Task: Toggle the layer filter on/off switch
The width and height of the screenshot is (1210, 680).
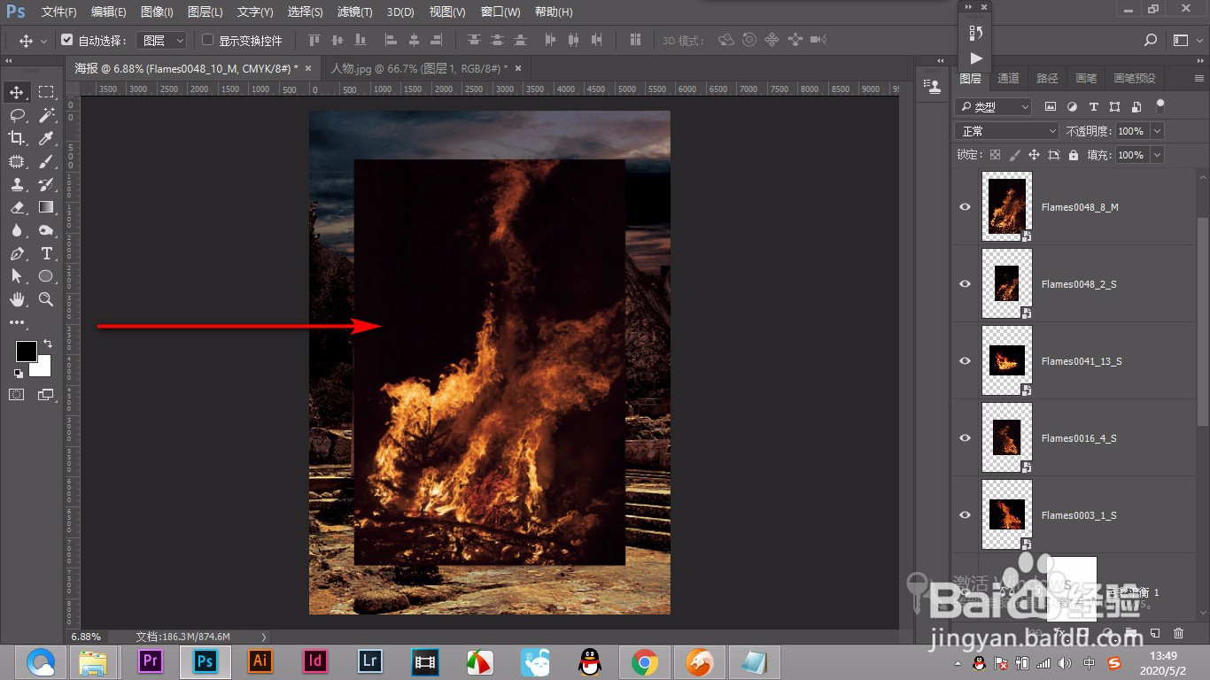Action: click(x=1160, y=105)
